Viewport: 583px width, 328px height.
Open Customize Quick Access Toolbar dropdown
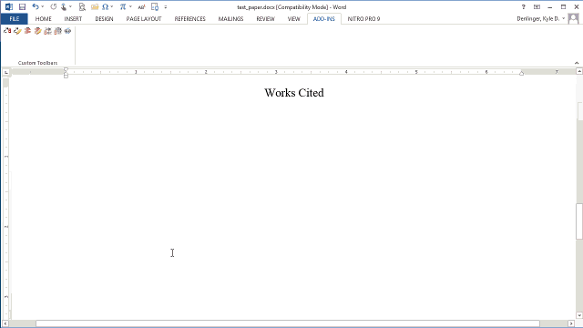[166, 6]
